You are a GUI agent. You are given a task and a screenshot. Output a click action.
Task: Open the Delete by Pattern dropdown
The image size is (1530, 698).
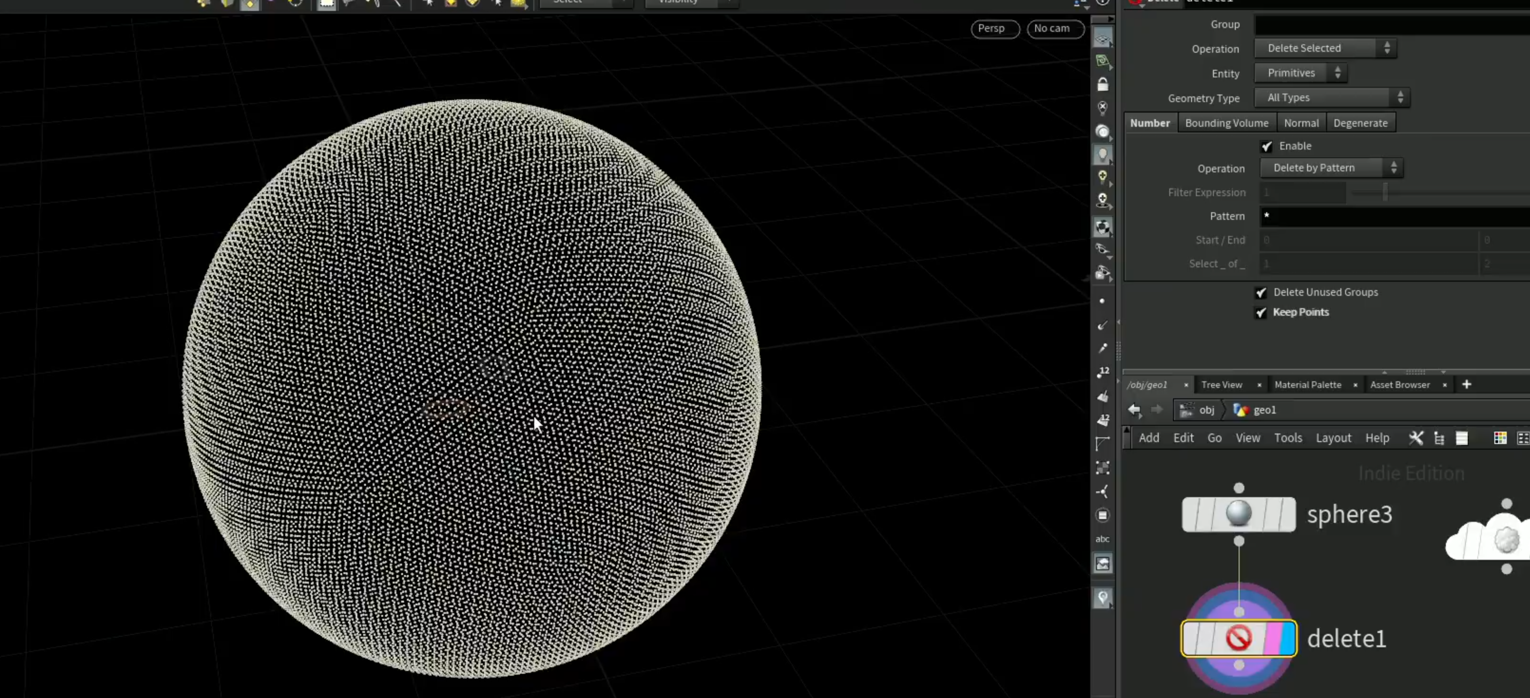tap(1331, 168)
